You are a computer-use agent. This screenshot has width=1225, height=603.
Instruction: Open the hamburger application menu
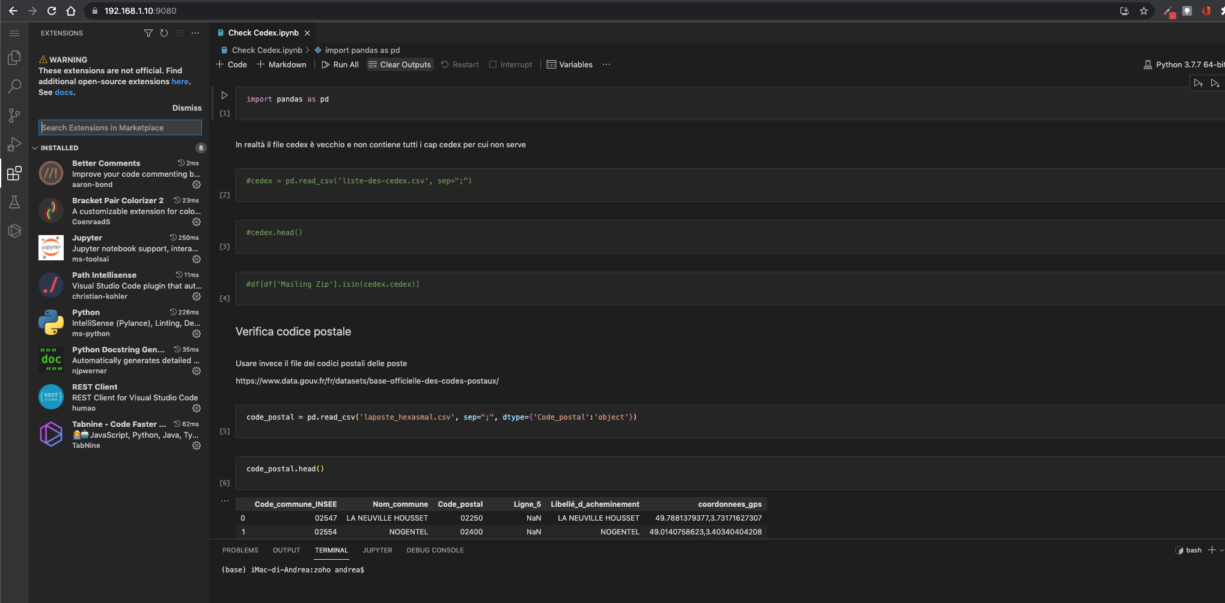tap(14, 33)
